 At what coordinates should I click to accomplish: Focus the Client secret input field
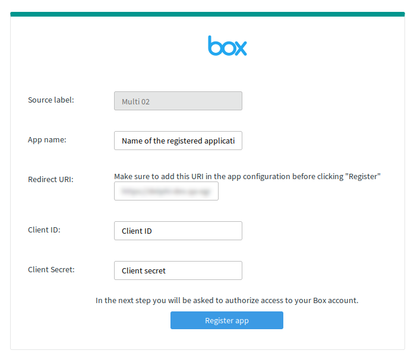[178, 270]
